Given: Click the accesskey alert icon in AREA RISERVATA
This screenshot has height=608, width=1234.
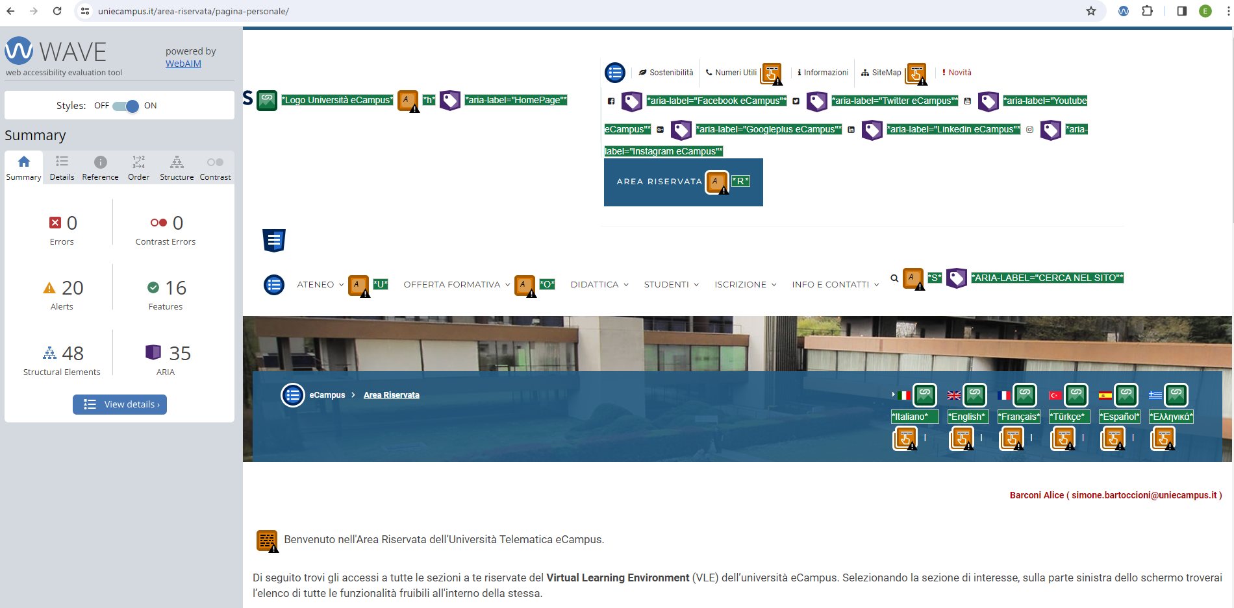Looking at the screenshot, I should tap(718, 182).
